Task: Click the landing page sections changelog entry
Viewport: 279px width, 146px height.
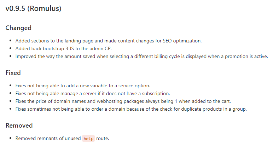Action: (108, 41)
